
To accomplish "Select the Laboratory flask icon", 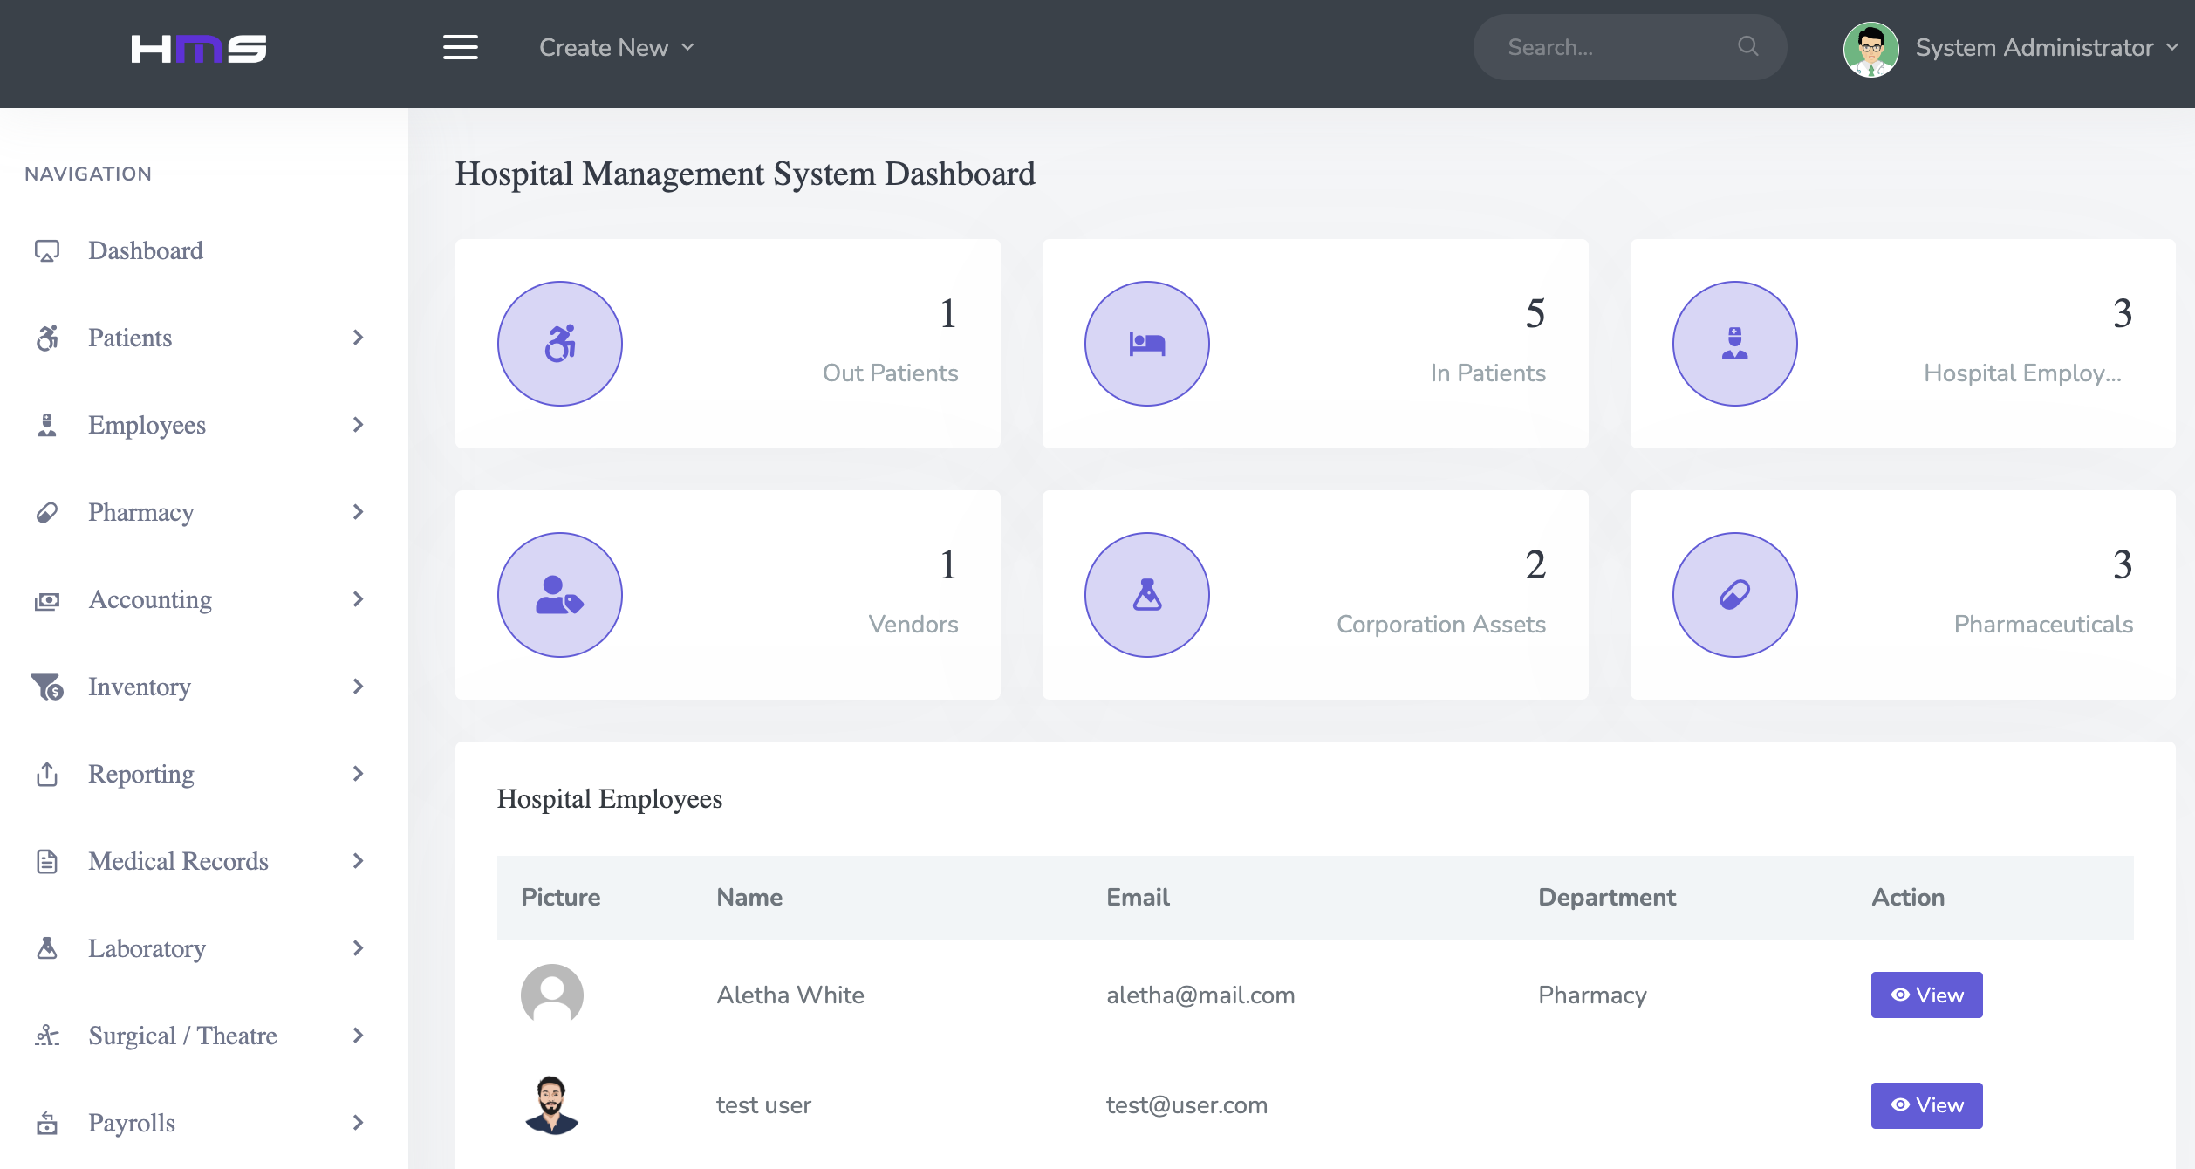I will 48,948.
